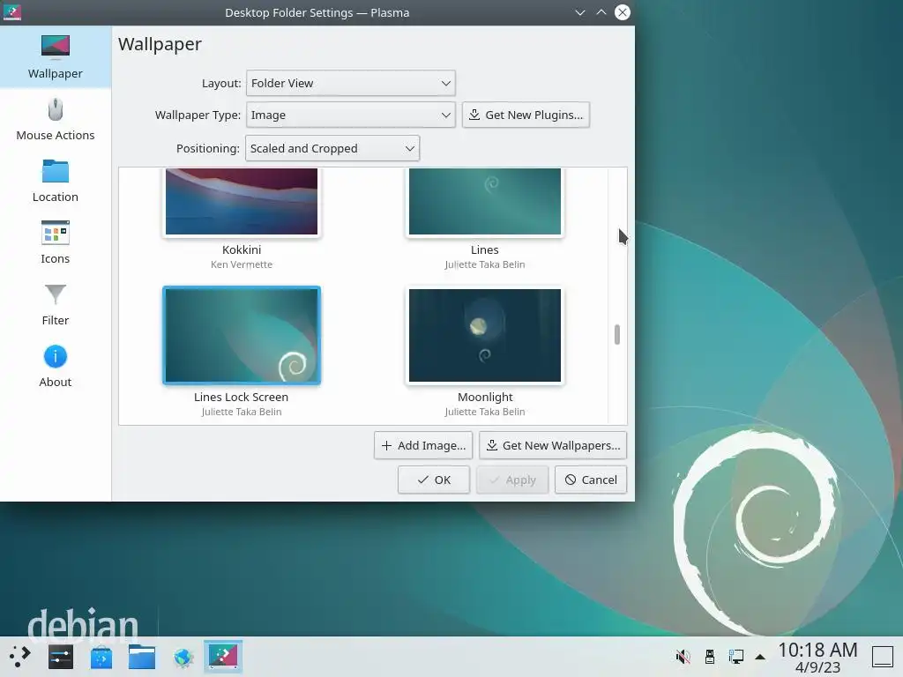Viewport: 903px width, 677px height.
Task: Open the Location settings page
Action: [56, 181]
